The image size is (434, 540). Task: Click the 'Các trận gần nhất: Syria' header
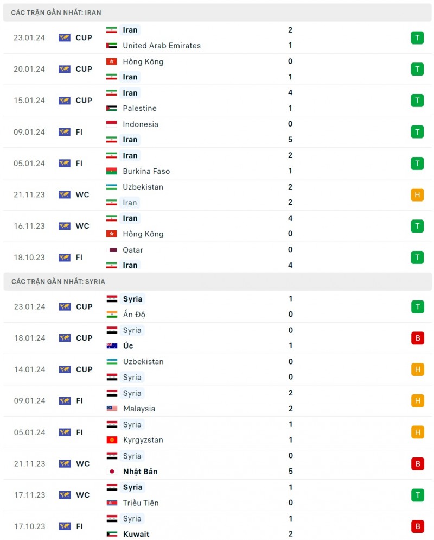tap(58, 281)
